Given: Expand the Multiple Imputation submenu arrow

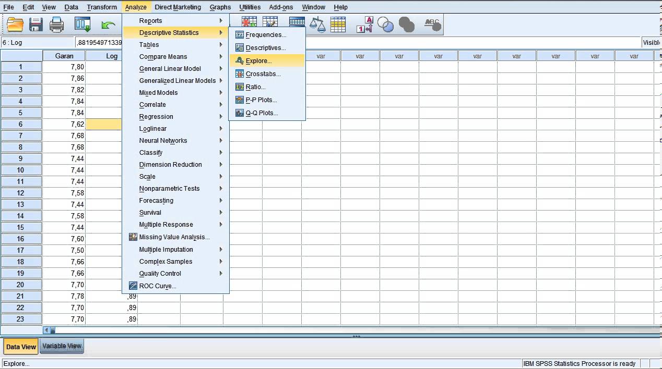Looking at the screenshot, I should pyautogui.click(x=221, y=250).
